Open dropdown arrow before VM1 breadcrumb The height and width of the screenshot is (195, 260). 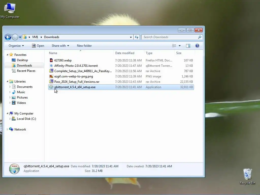[29, 37]
